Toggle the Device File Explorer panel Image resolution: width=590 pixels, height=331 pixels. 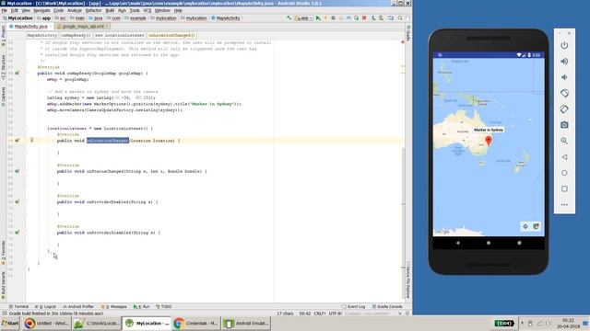tap(408, 280)
